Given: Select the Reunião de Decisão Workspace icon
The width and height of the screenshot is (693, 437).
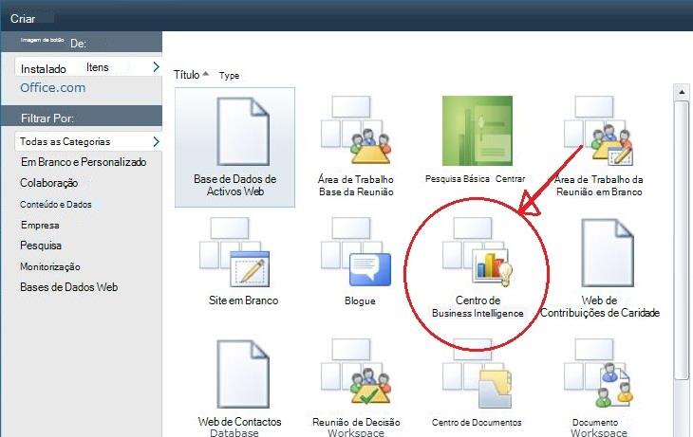Looking at the screenshot, I should tap(356, 373).
